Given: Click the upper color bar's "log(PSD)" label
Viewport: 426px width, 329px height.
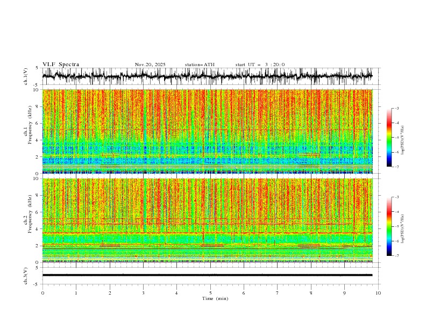Looking at the screenshot, I should tap(402, 140).
